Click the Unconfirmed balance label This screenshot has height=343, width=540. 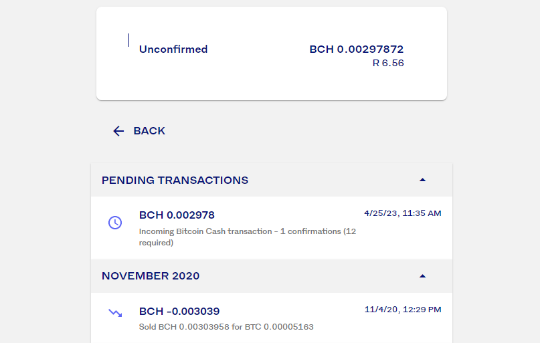click(173, 49)
